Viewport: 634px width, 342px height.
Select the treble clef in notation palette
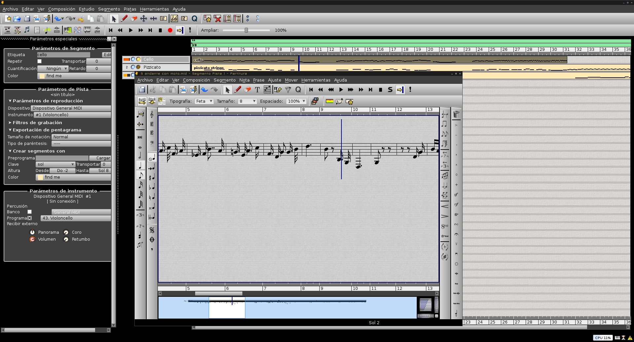click(x=152, y=115)
